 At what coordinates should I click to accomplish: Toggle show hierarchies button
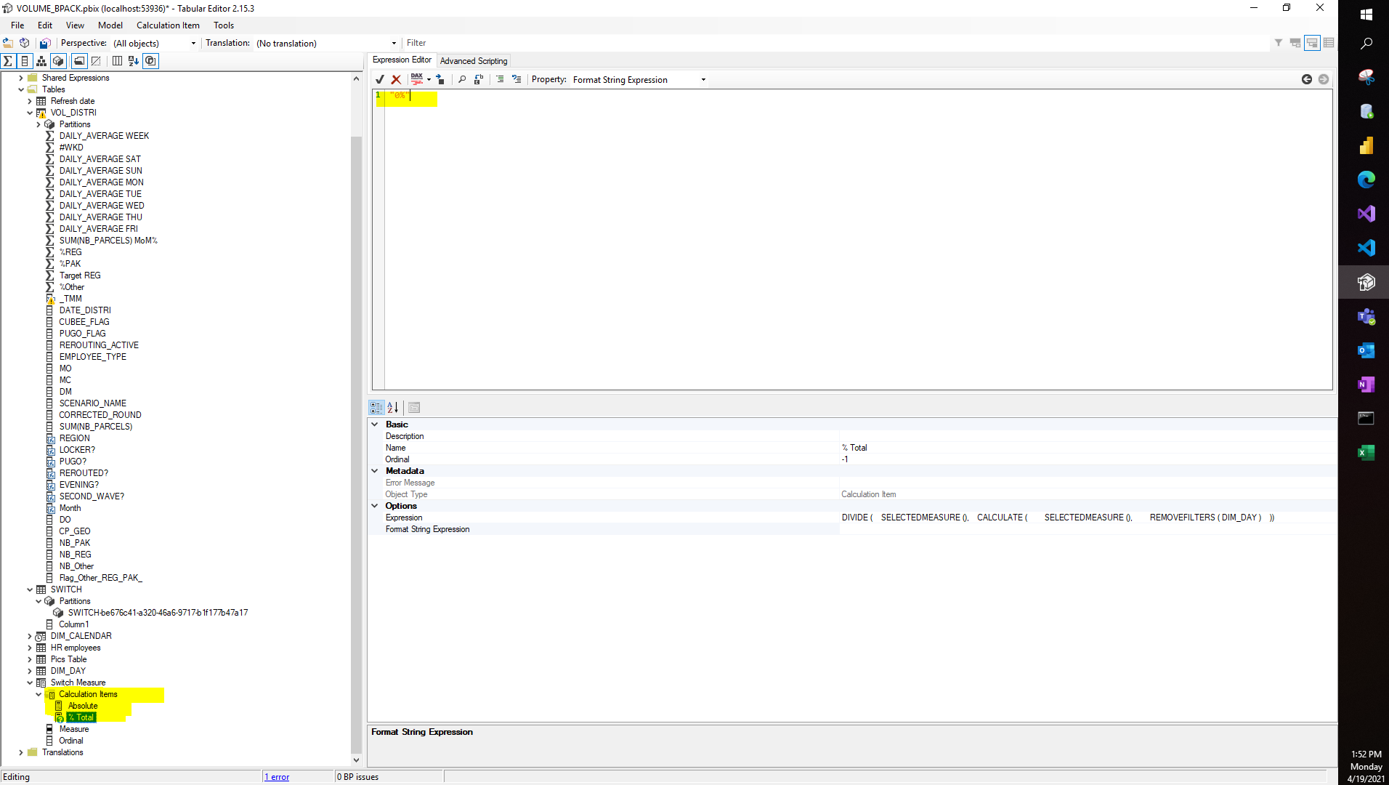click(41, 61)
